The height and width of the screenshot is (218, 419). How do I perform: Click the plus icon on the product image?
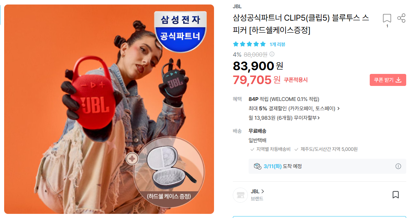(132, 159)
